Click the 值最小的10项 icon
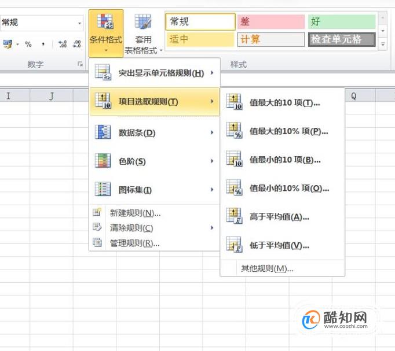Viewport: 395px width, 351px height. point(234,159)
